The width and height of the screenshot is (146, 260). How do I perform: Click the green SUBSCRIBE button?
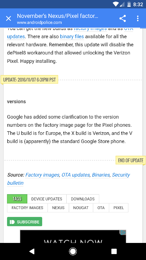25,222
